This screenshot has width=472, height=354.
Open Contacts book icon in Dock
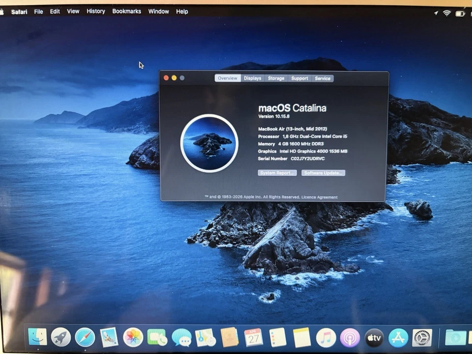pos(230,337)
